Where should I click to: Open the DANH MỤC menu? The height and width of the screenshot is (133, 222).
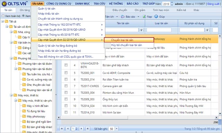83,3
